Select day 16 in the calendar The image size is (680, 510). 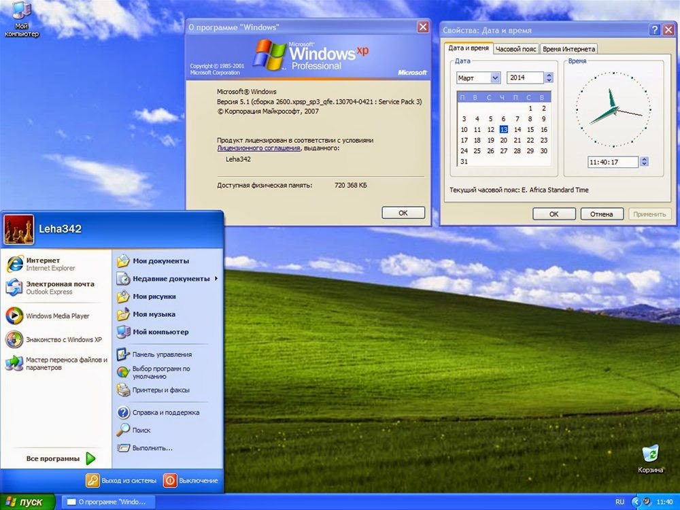coord(544,130)
